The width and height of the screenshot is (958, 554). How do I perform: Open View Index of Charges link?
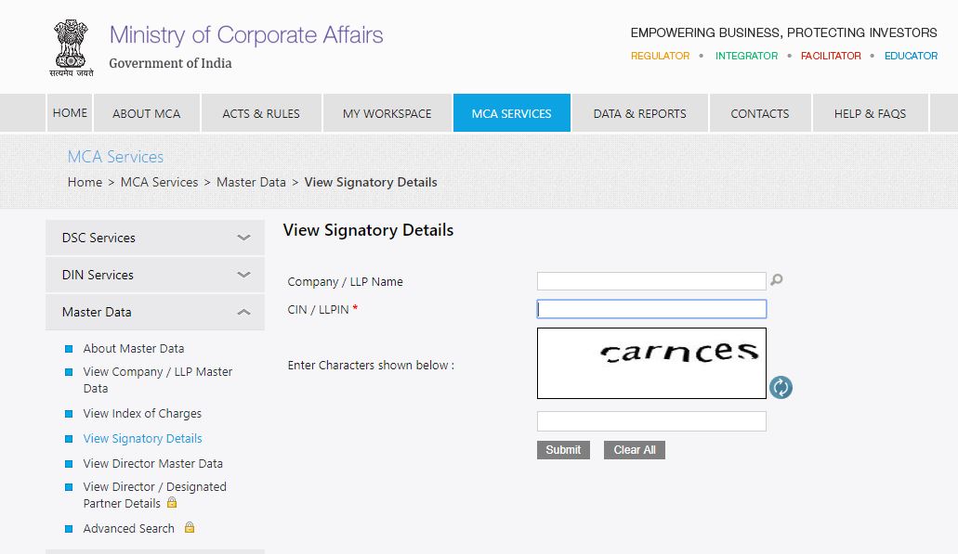click(142, 413)
